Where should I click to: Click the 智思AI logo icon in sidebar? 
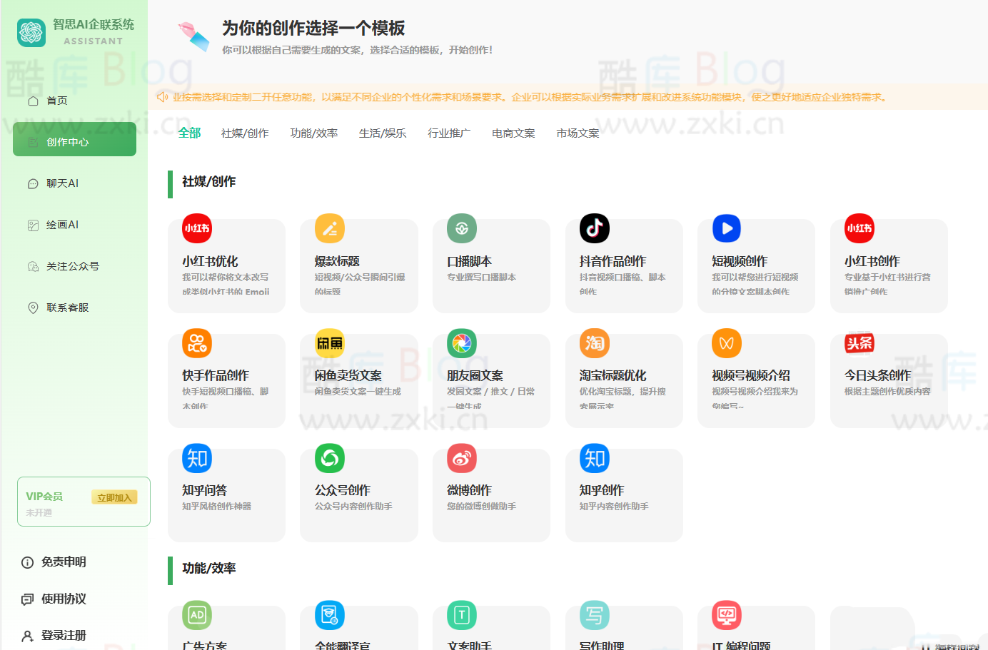[x=31, y=32]
